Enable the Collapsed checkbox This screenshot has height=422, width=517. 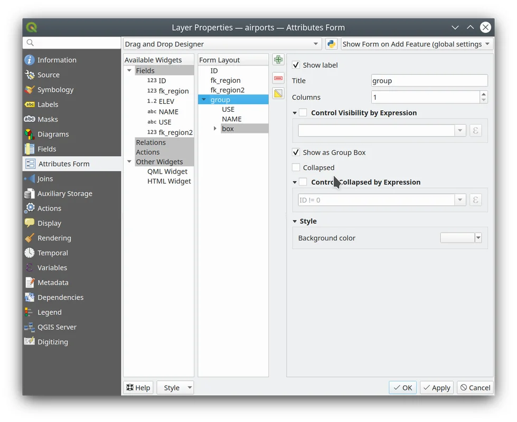pos(296,168)
